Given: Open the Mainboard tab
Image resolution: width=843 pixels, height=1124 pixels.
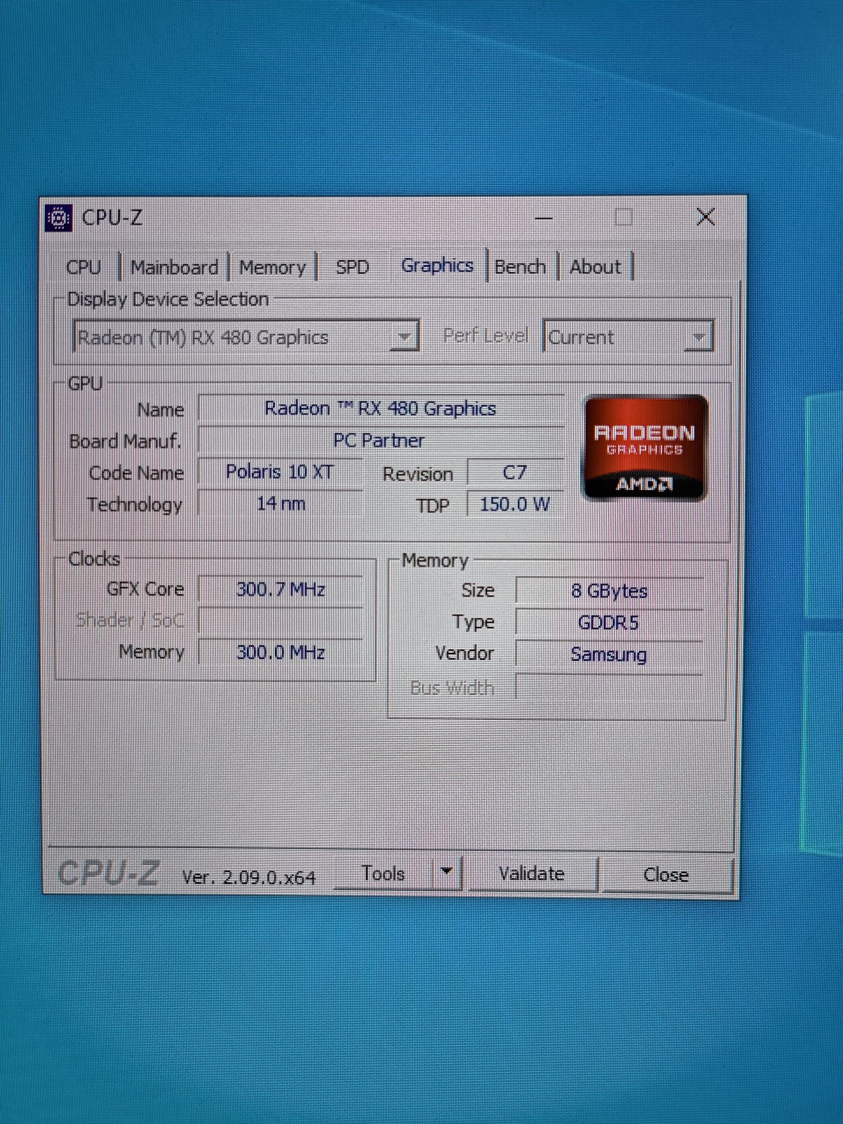Looking at the screenshot, I should (x=175, y=267).
